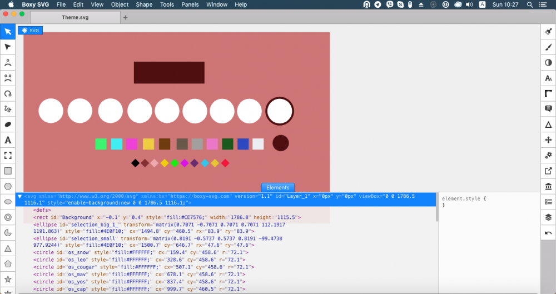Open the Geometry ruler panel
The image size is (556, 294).
pyautogui.click(x=548, y=93)
